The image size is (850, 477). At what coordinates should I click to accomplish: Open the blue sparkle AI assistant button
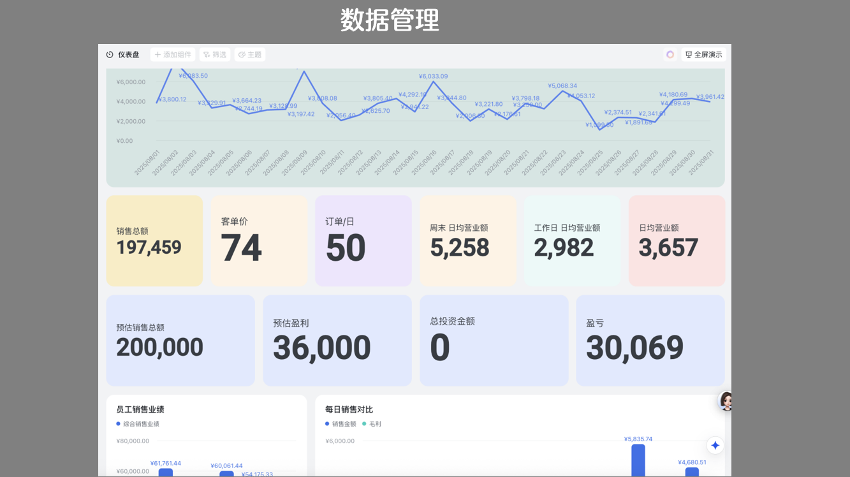(715, 446)
